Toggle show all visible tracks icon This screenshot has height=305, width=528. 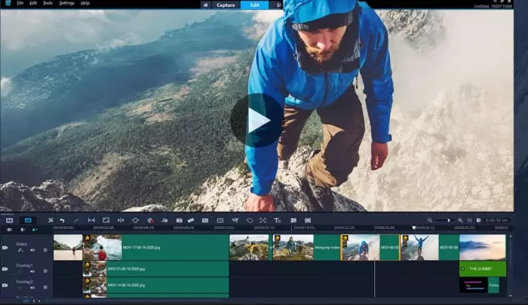click(x=9, y=230)
